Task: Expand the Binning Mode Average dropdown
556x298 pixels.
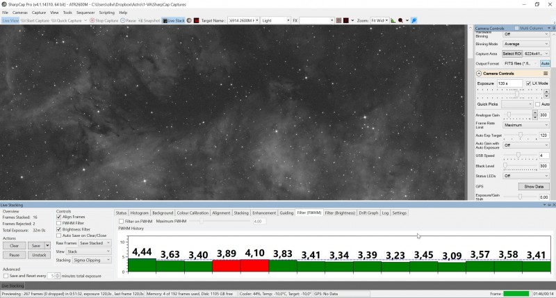Action: (x=525, y=44)
